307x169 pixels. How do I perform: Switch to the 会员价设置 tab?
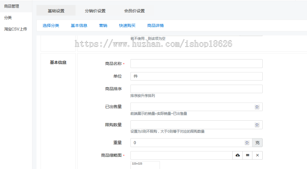(134, 11)
